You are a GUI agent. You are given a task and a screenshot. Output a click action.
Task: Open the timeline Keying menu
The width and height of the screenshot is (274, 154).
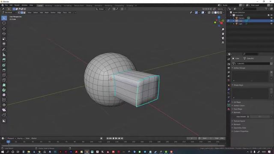click(21, 138)
